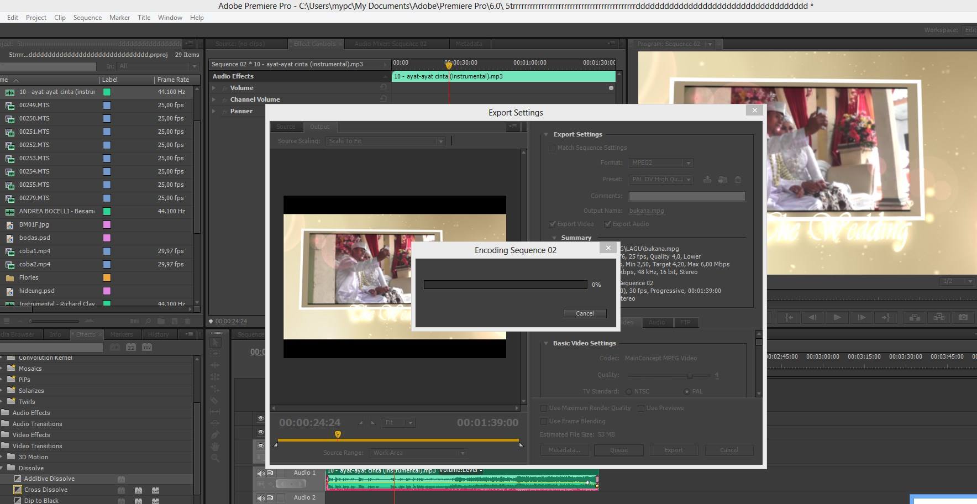Collapse the Export Settings section triangle

click(546, 134)
